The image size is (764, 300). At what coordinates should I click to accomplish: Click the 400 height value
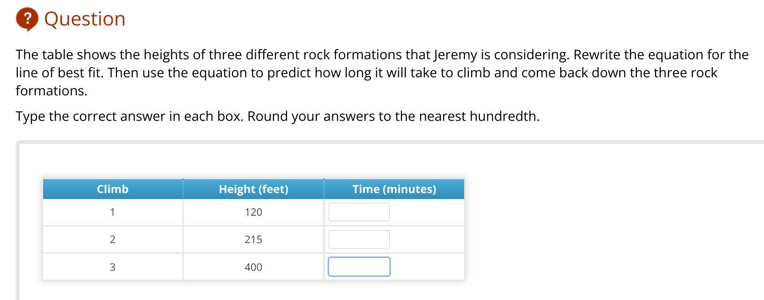253,267
